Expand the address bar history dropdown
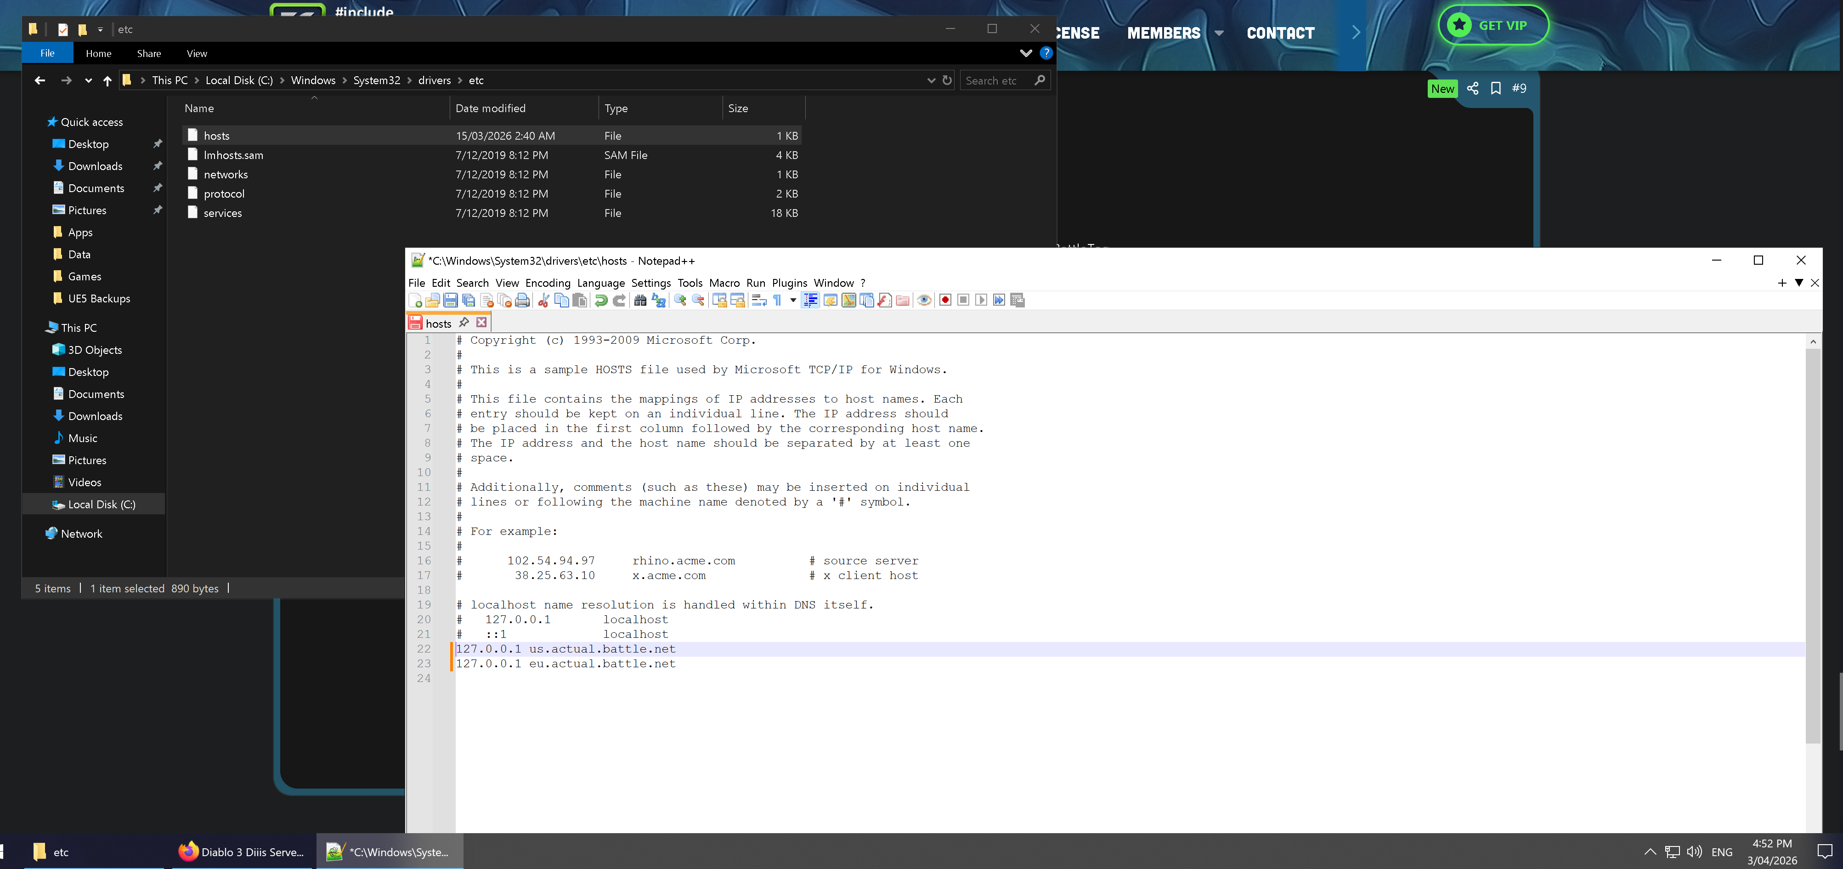1843x869 pixels. (931, 80)
